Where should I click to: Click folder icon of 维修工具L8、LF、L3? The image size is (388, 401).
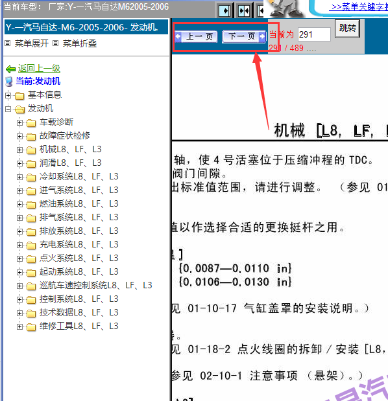click(31, 327)
